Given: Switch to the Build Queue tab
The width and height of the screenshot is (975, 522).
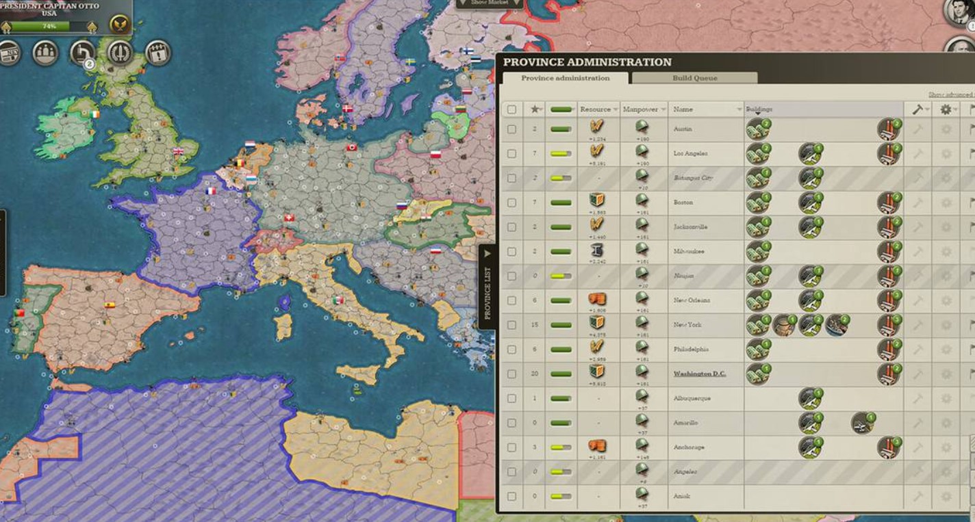Looking at the screenshot, I should tap(694, 78).
